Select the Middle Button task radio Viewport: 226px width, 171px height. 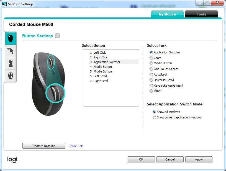151,63
